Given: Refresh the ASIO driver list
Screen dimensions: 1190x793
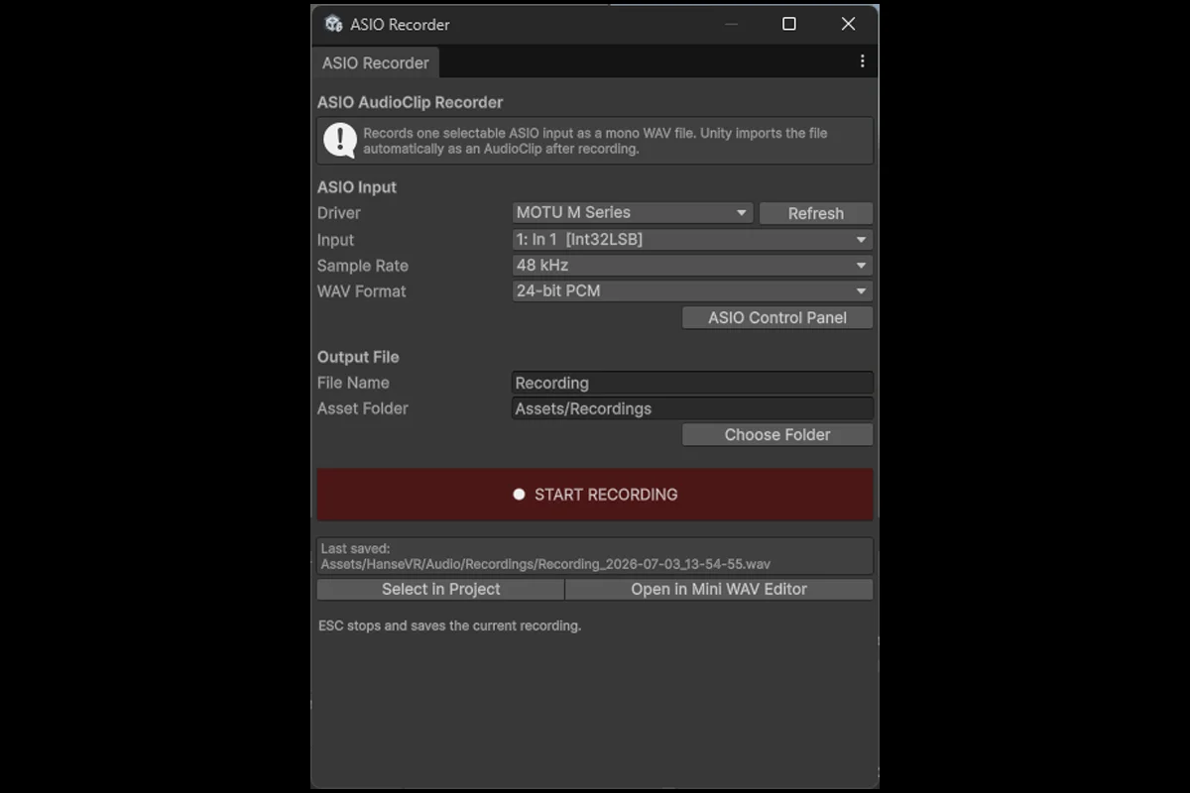Looking at the screenshot, I should click(x=816, y=213).
